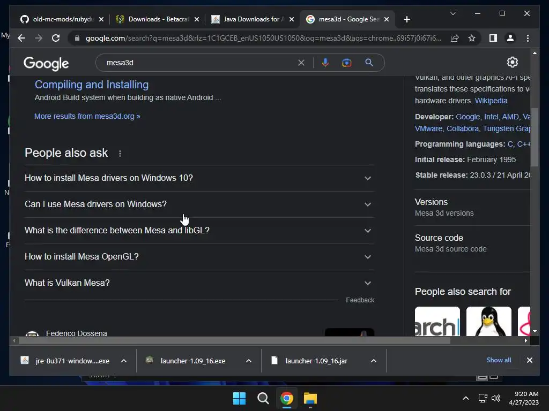Image resolution: width=549 pixels, height=411 pixels.
Task: Submit search with magnifier icon
Action: (369, 63)
